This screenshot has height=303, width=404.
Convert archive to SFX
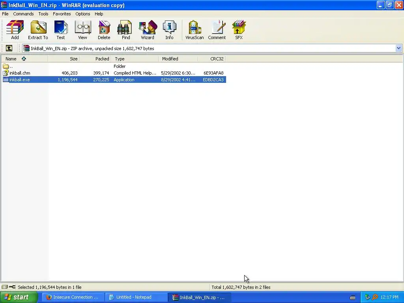pyautogui.click(x=239, y=30)
